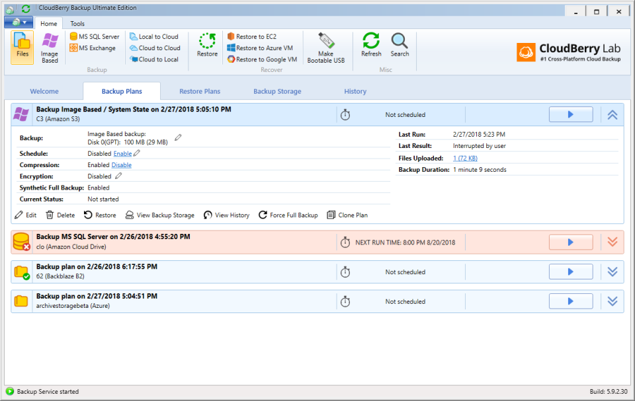Click Force Full Backup

click(x=288, y=215)
